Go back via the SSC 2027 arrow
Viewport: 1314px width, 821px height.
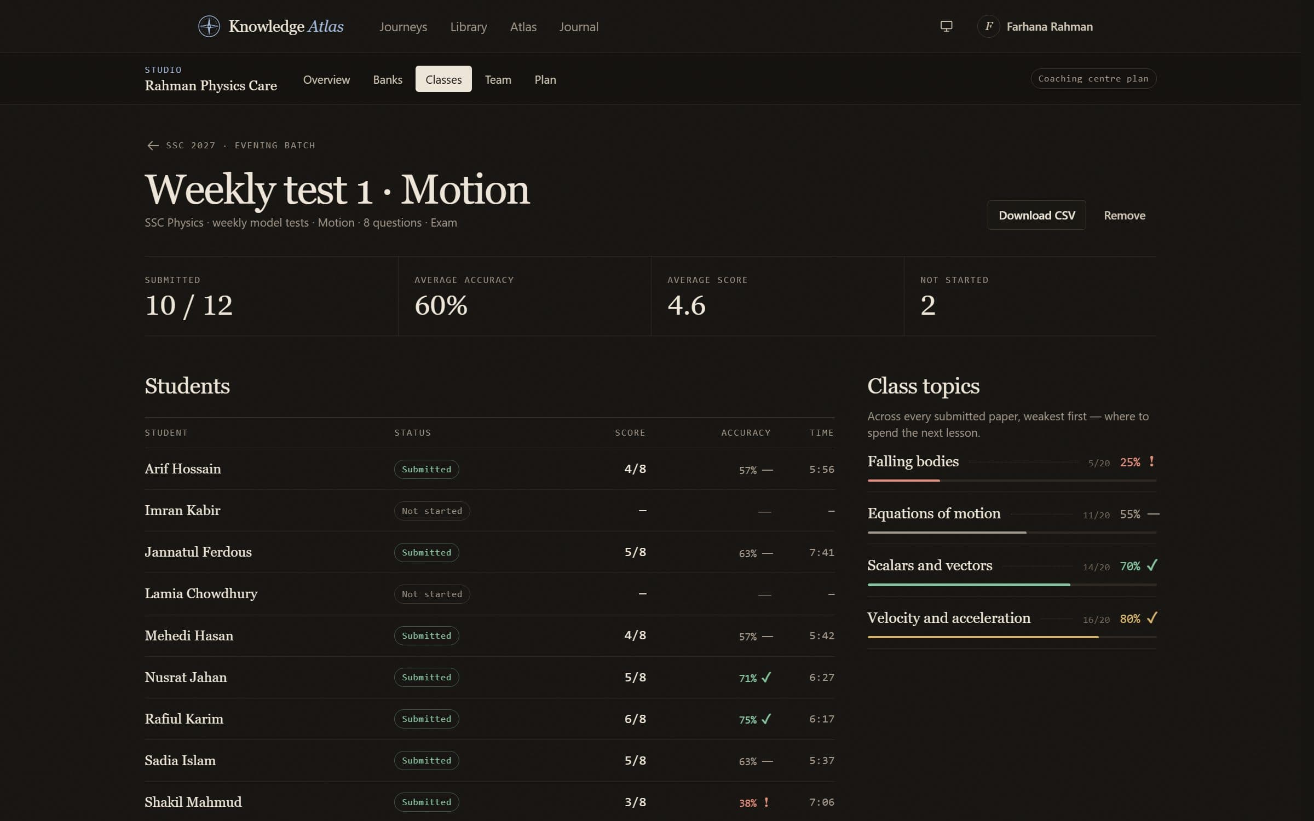pyautogui.click(x=153, y=145)
